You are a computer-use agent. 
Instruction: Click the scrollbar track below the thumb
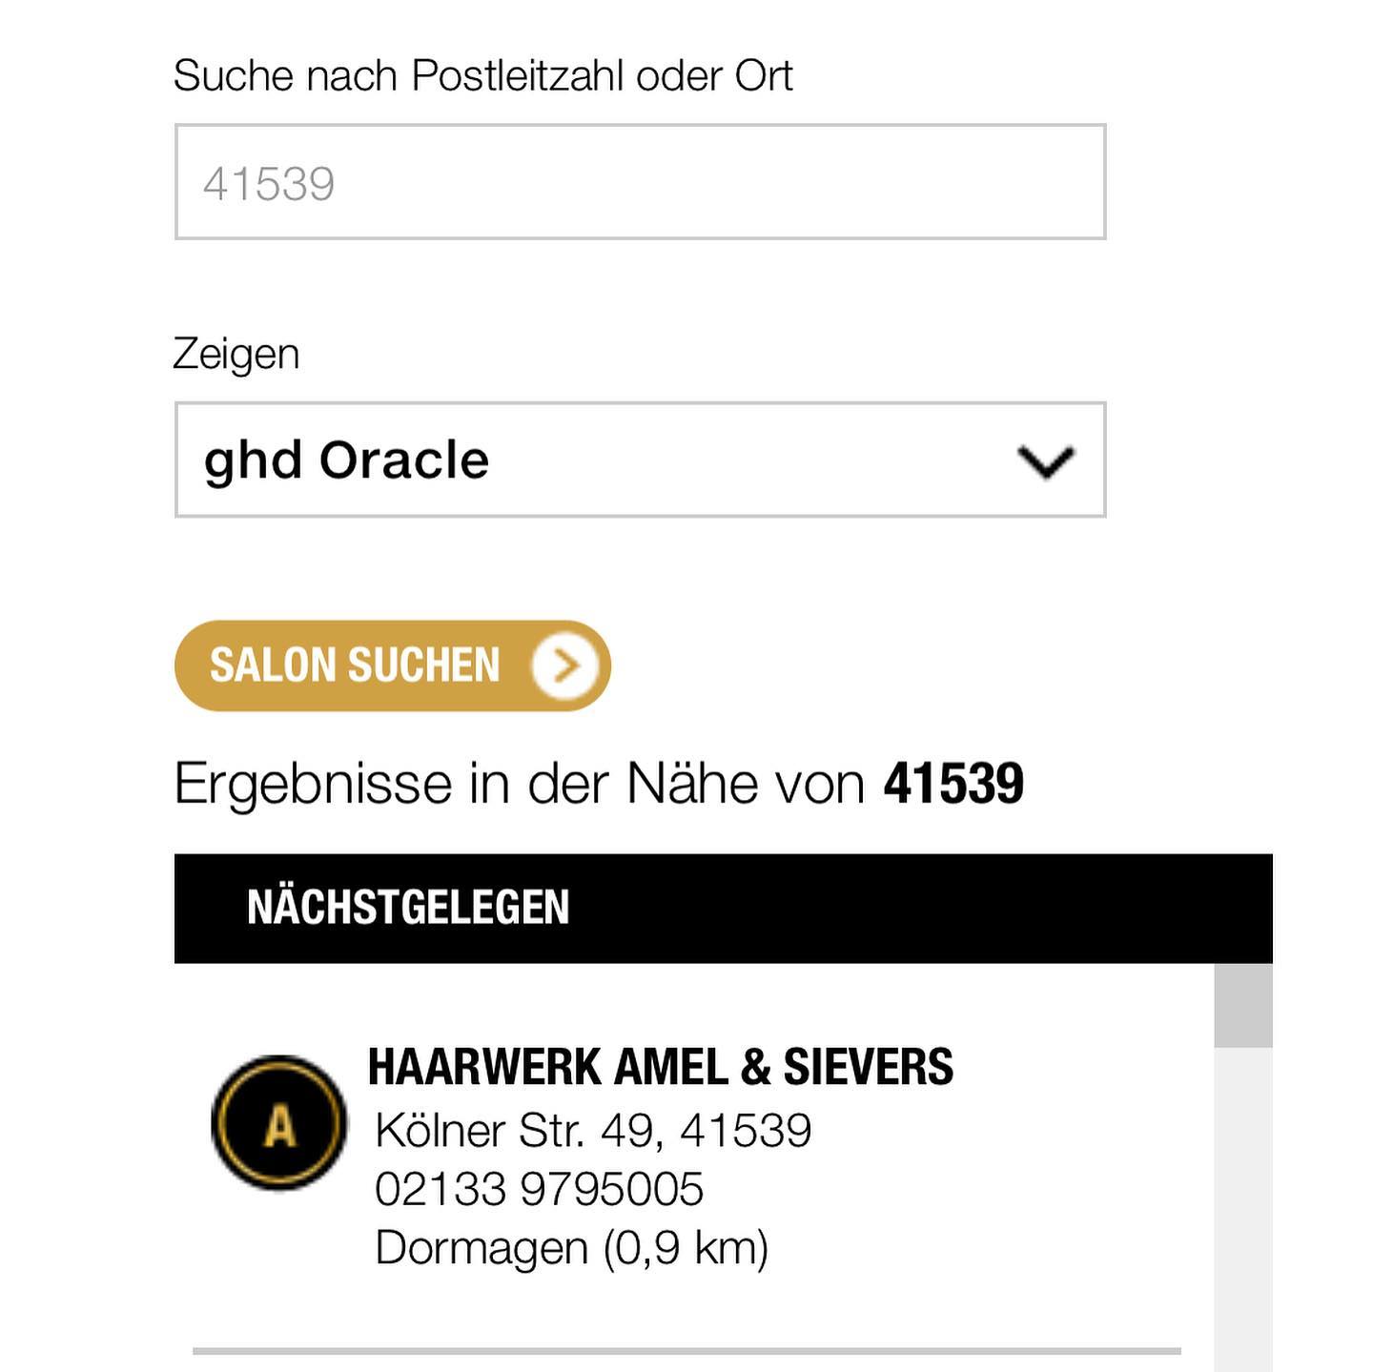[1243, 1210]
